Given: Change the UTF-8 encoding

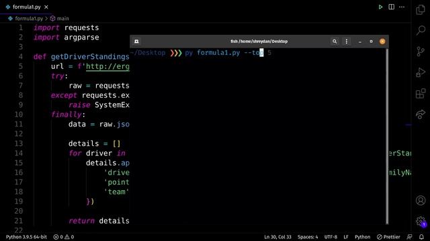Looking at the screenshot, I should pyautogui.click(x=331, y=237).
